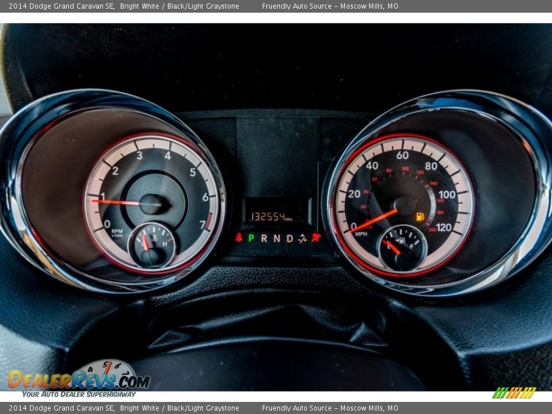Click the 5 mark on the tachometer
The height and width of the screenshot is (414, 552).
click(193, 172)
